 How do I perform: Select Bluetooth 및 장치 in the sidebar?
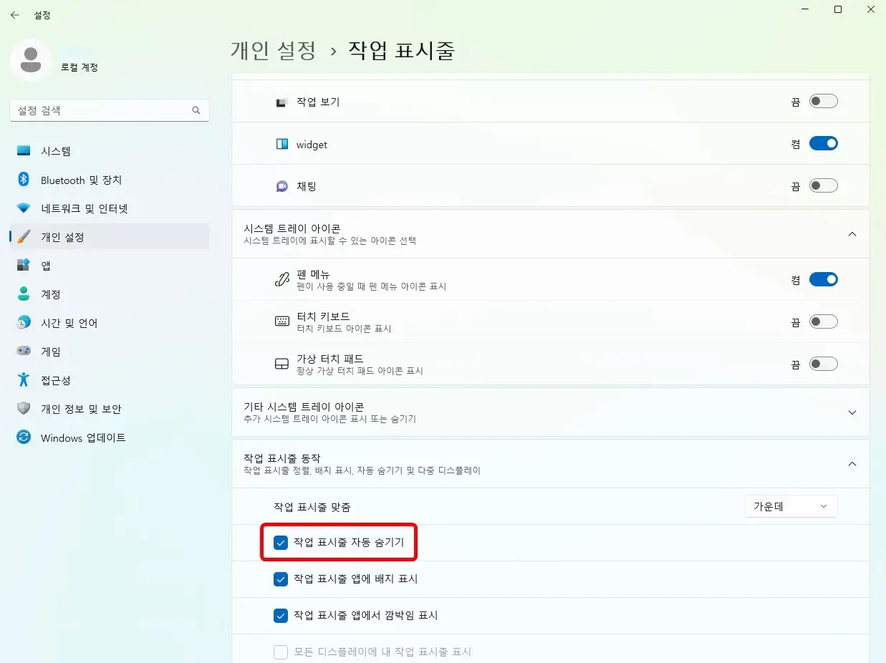tap(79, 180)
